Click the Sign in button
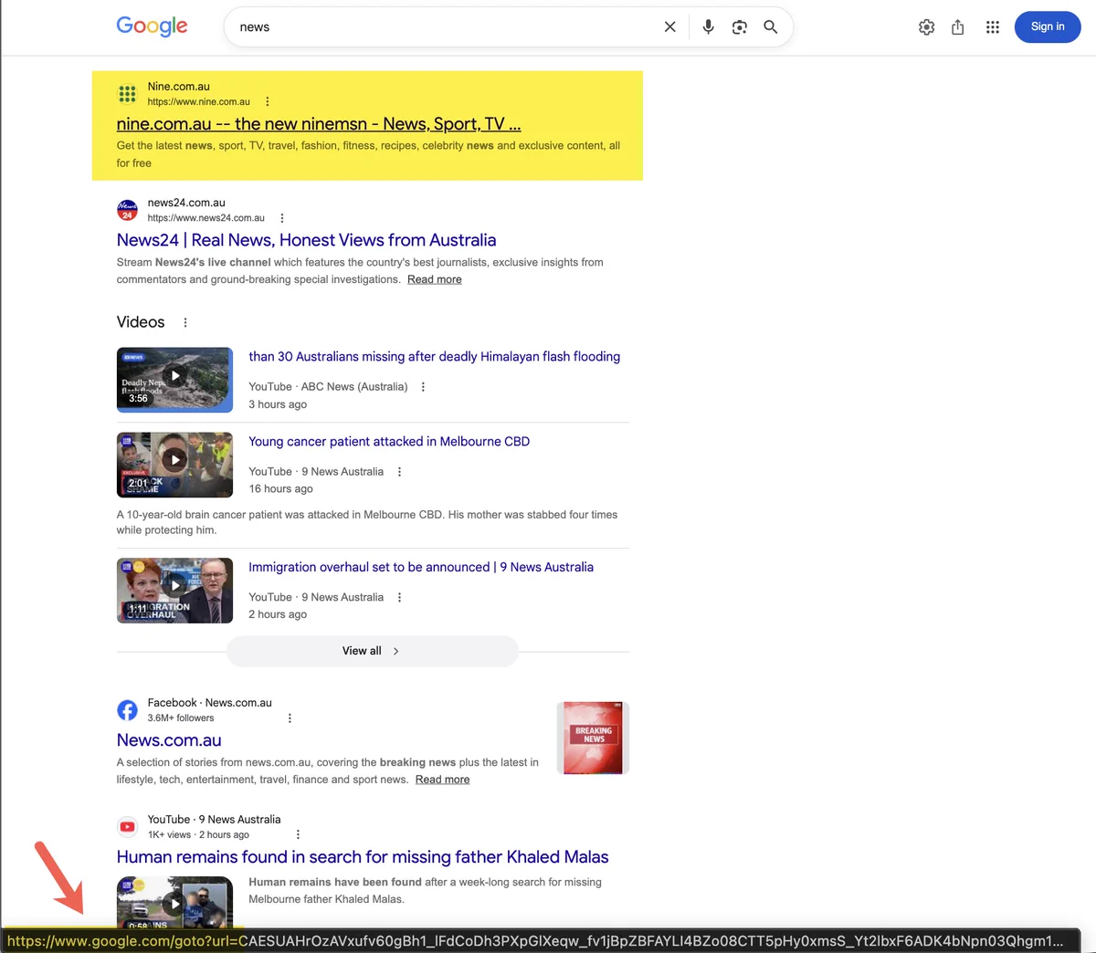Screen dimensions: 1096x953 pyautogui.click(x=1048, y=26)
